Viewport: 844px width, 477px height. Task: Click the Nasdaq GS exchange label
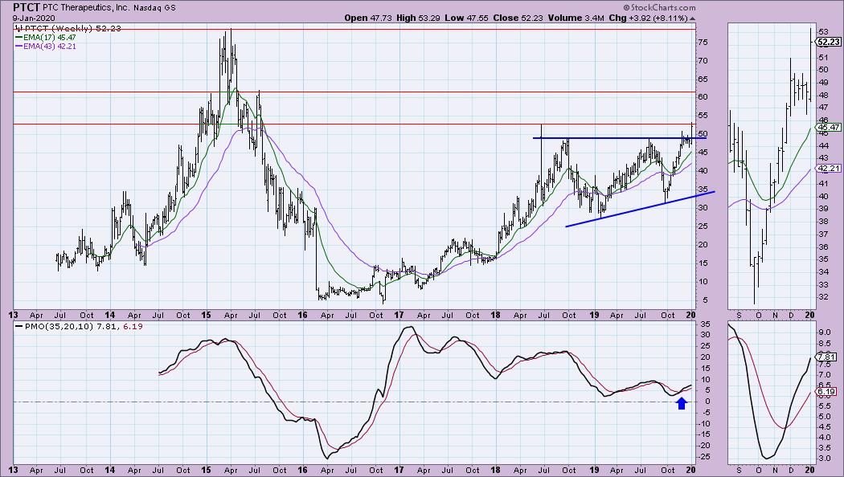(154, 8)
